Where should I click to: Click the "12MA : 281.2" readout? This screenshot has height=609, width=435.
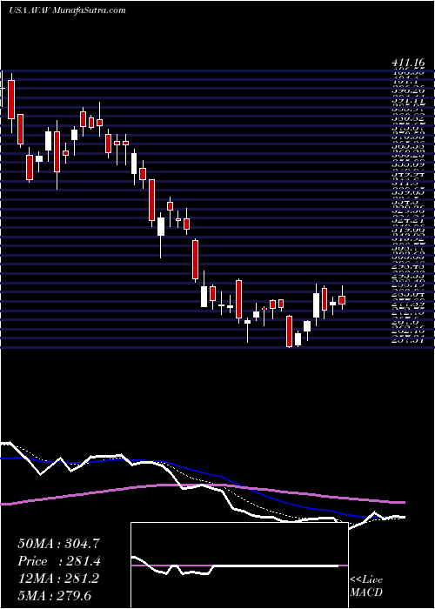coord(57,579)
